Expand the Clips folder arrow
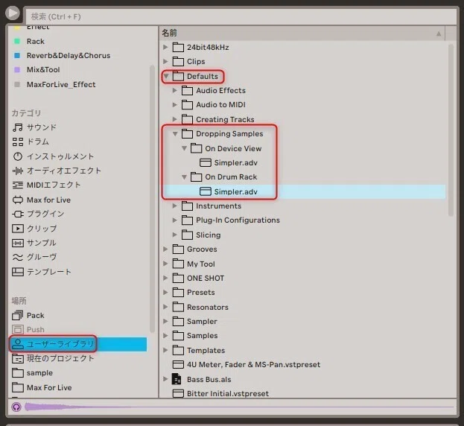Viewport: 464px width, 426px height. 165,61
